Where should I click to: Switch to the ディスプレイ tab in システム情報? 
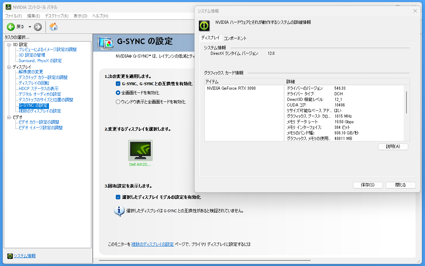click(x=210, y=38)
